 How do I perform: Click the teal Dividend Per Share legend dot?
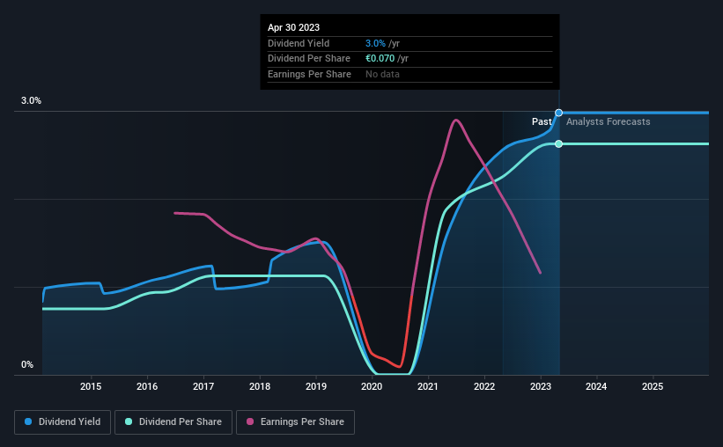[129, 421]
